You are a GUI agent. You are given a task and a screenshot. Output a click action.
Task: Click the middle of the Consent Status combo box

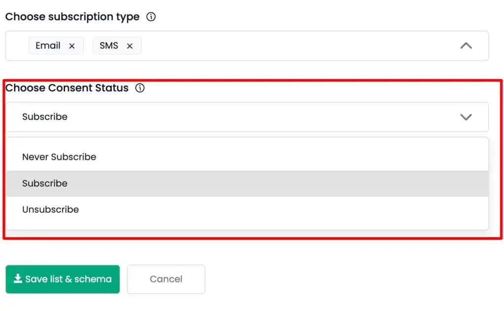(x=247, y=117)
